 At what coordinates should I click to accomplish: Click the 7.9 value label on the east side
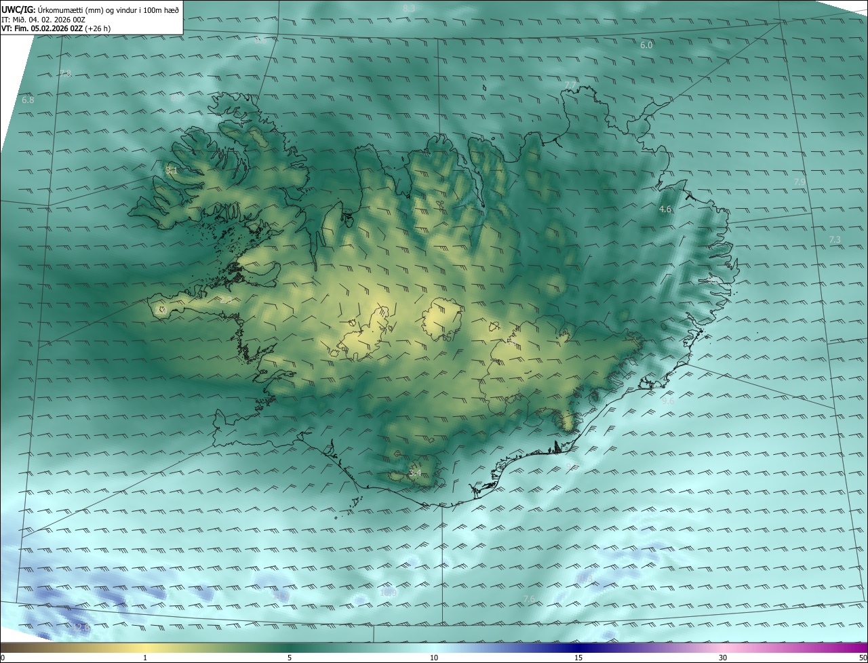[x=800, y=182]
